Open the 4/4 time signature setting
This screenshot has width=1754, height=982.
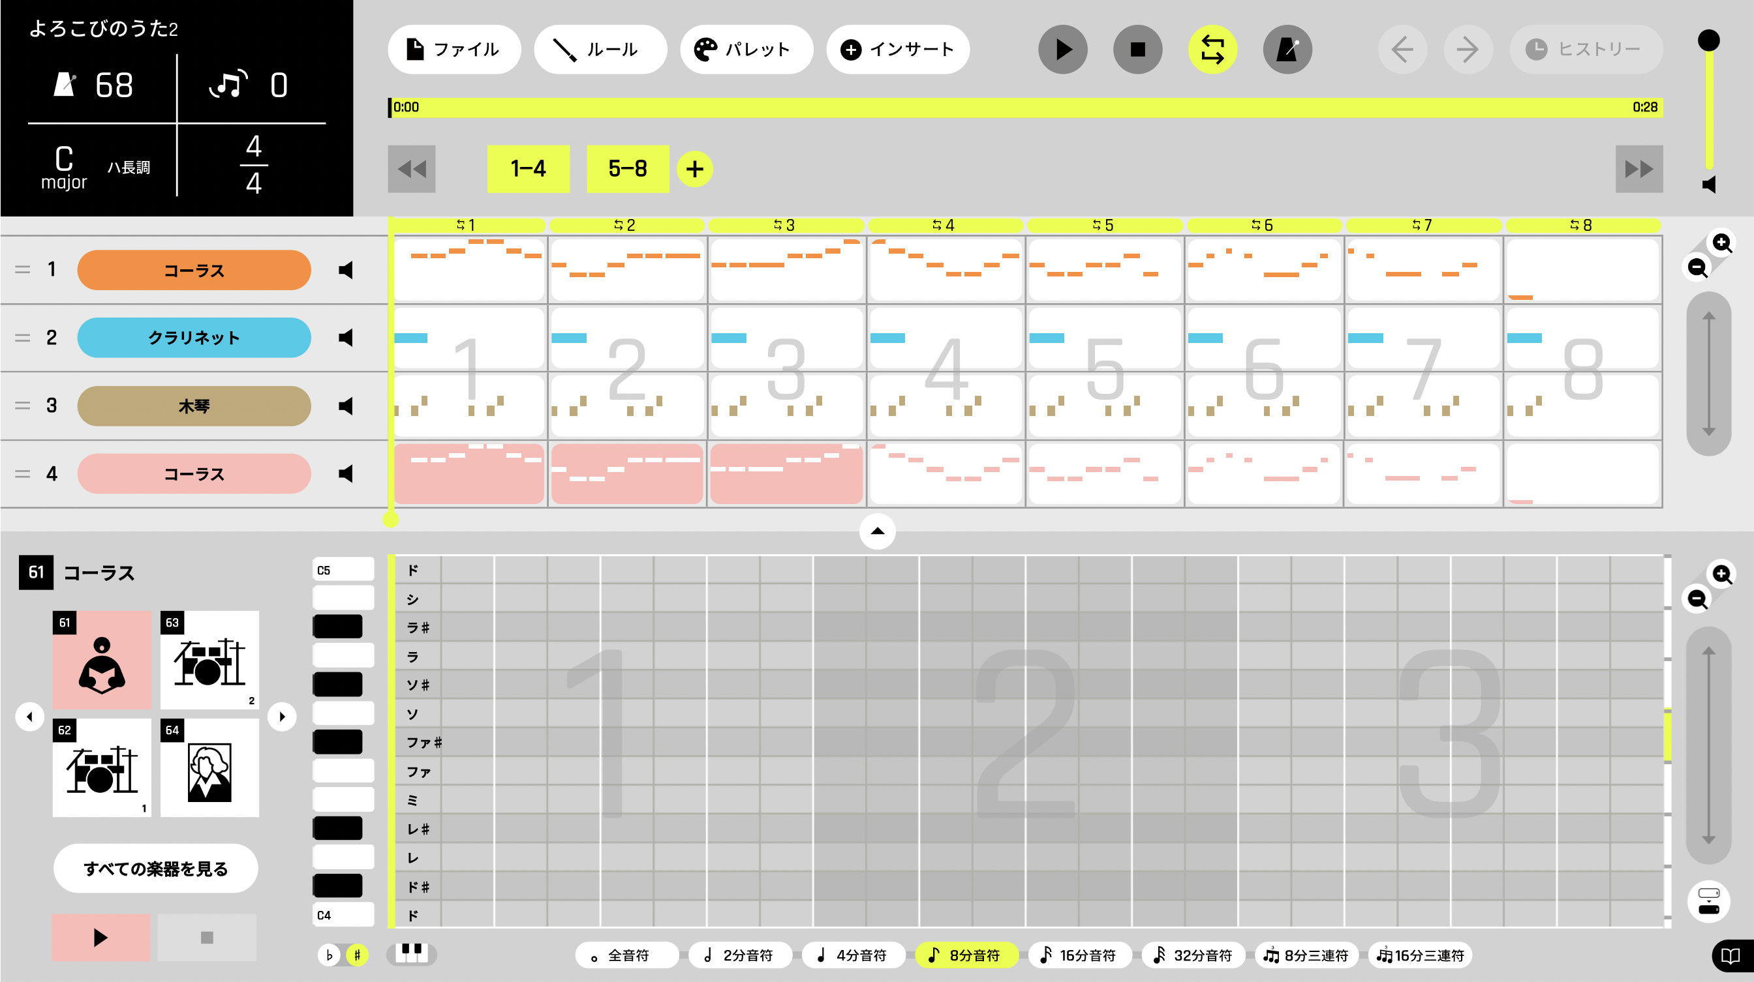click(254, 165)
